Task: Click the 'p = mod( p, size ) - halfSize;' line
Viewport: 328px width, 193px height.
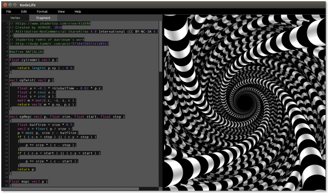Action: click(x=48, y=133)
